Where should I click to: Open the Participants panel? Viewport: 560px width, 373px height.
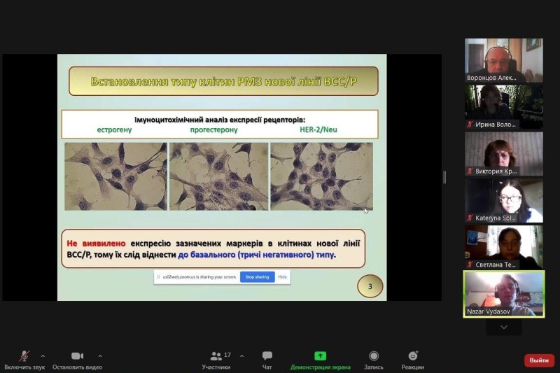[216, 356]
